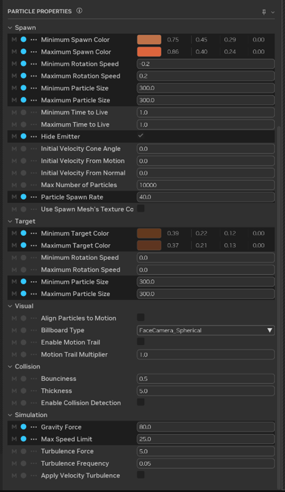Check Enable Collision Detection
The height and width of the screenshot is (492, 285).
click(141, 402)
